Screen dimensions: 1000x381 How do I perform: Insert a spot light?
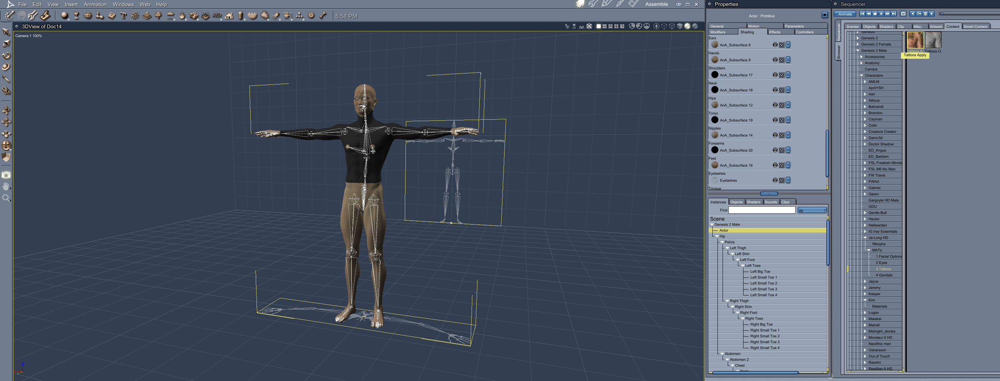click(x=276, y=15)
